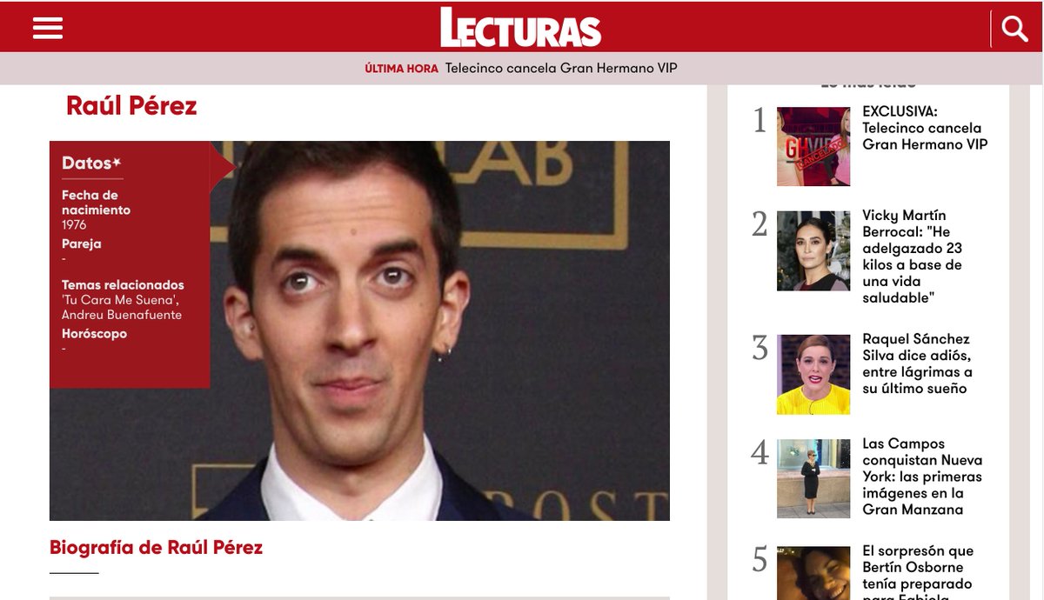1044x600 pixels.
Task: Click the birth year 1976
Action: point(74,224)
